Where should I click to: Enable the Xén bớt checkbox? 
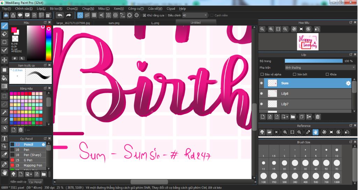[x=294, y=74]
